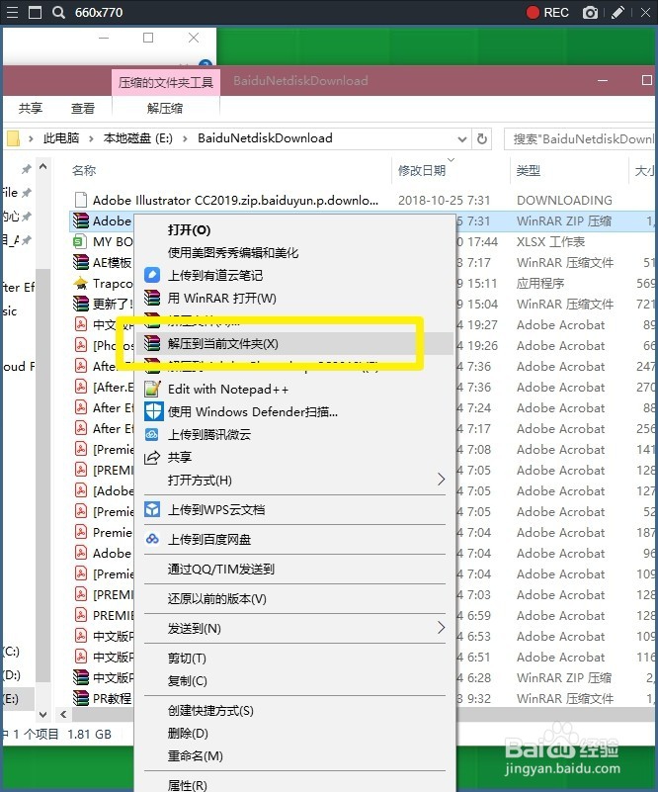The image size is (658, 792).
Task: Click the Windows Defender shield icon
Action: (153, 411)
